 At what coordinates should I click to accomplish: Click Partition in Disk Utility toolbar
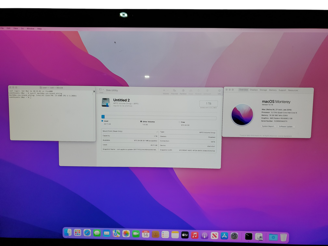[x=183, y=92]
